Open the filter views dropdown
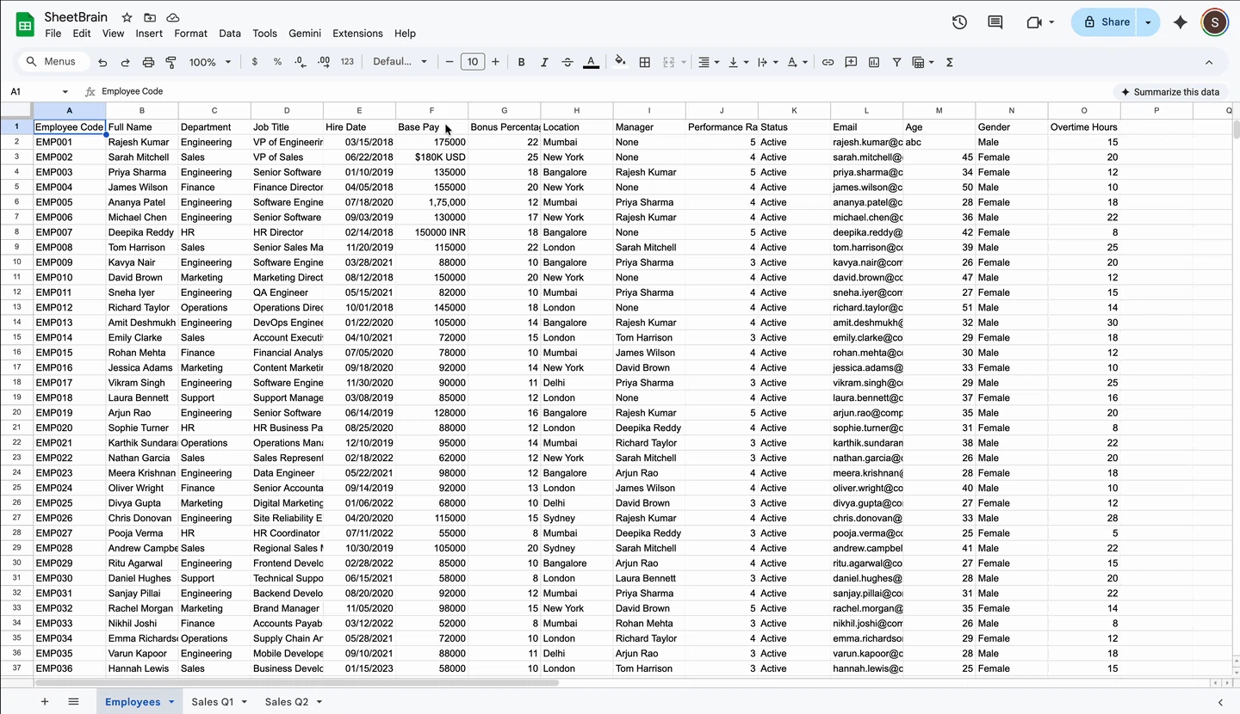The height and width of the screenshot is (714, 1240). [x=923, y=62]
